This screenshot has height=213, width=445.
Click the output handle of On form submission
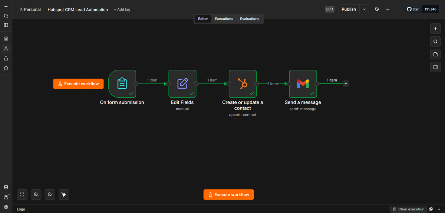click(136, 84)
